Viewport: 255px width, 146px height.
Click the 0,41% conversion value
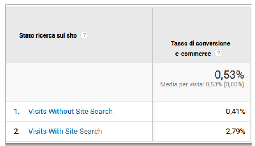tap(236, 112)
